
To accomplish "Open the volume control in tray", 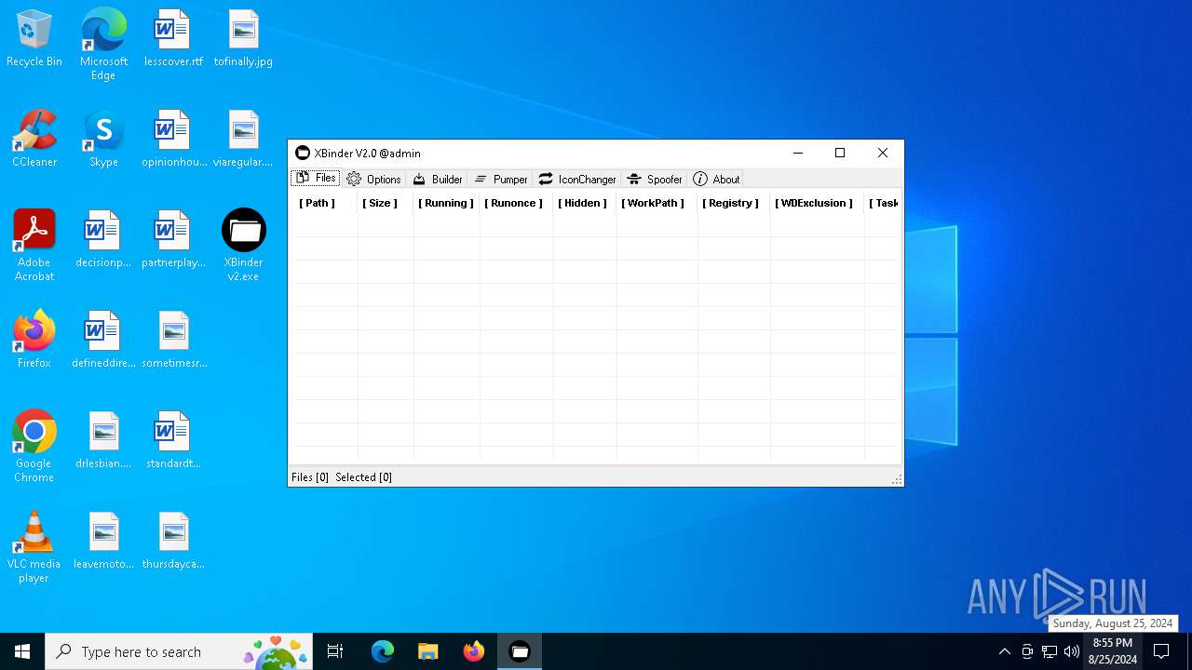I will tap(1072, 651).
